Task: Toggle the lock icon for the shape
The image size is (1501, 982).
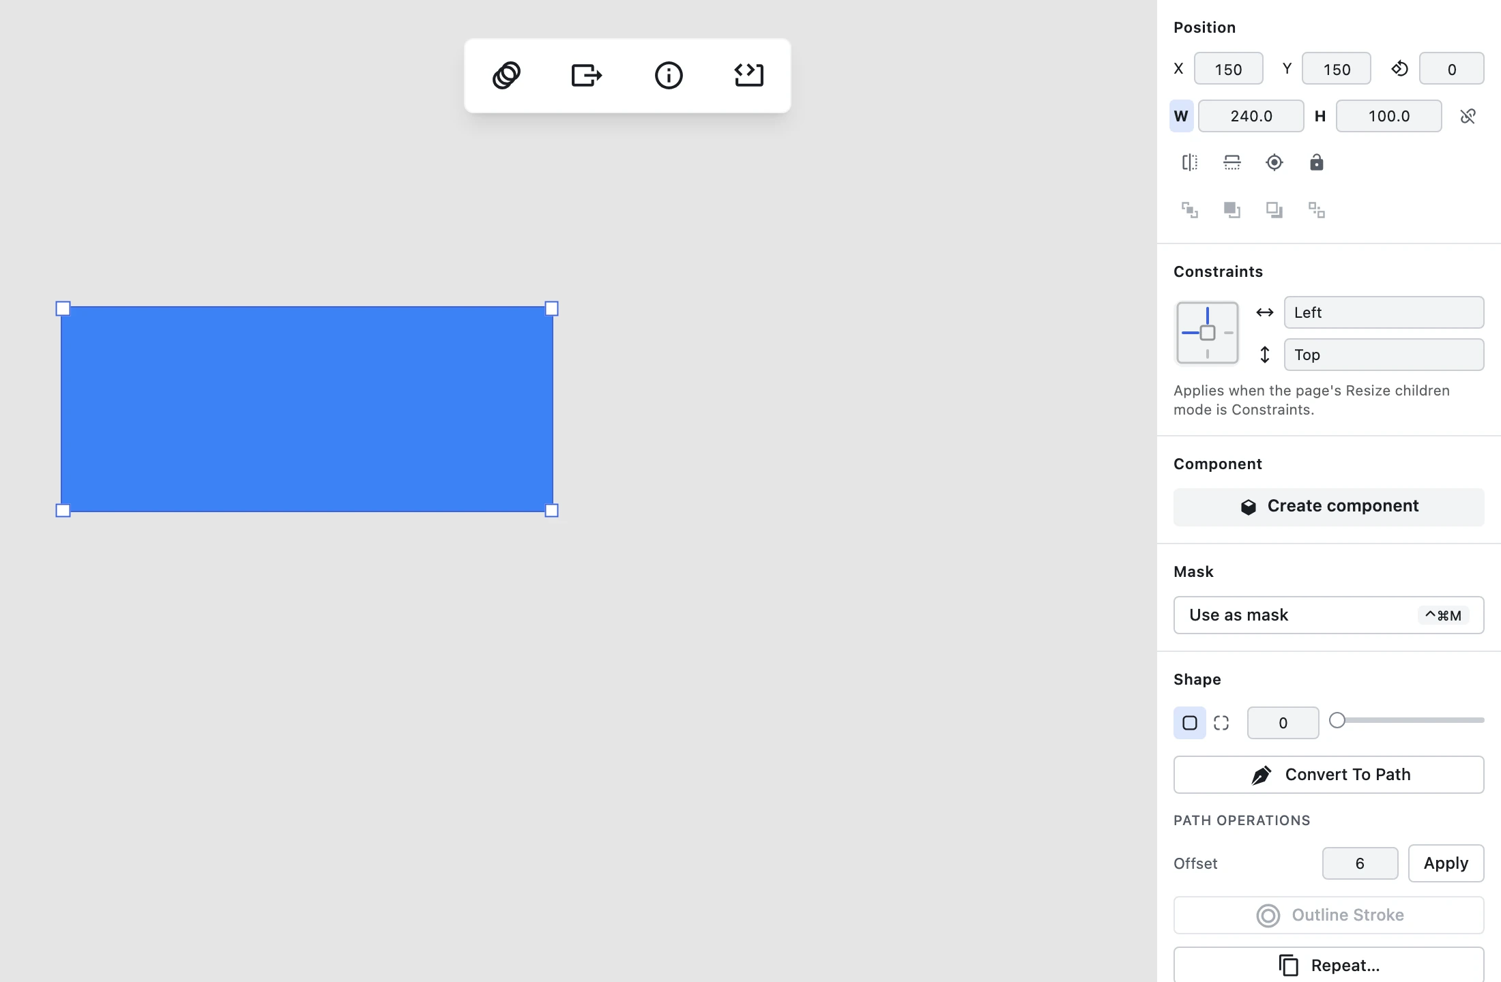Action: point(1317,162)
